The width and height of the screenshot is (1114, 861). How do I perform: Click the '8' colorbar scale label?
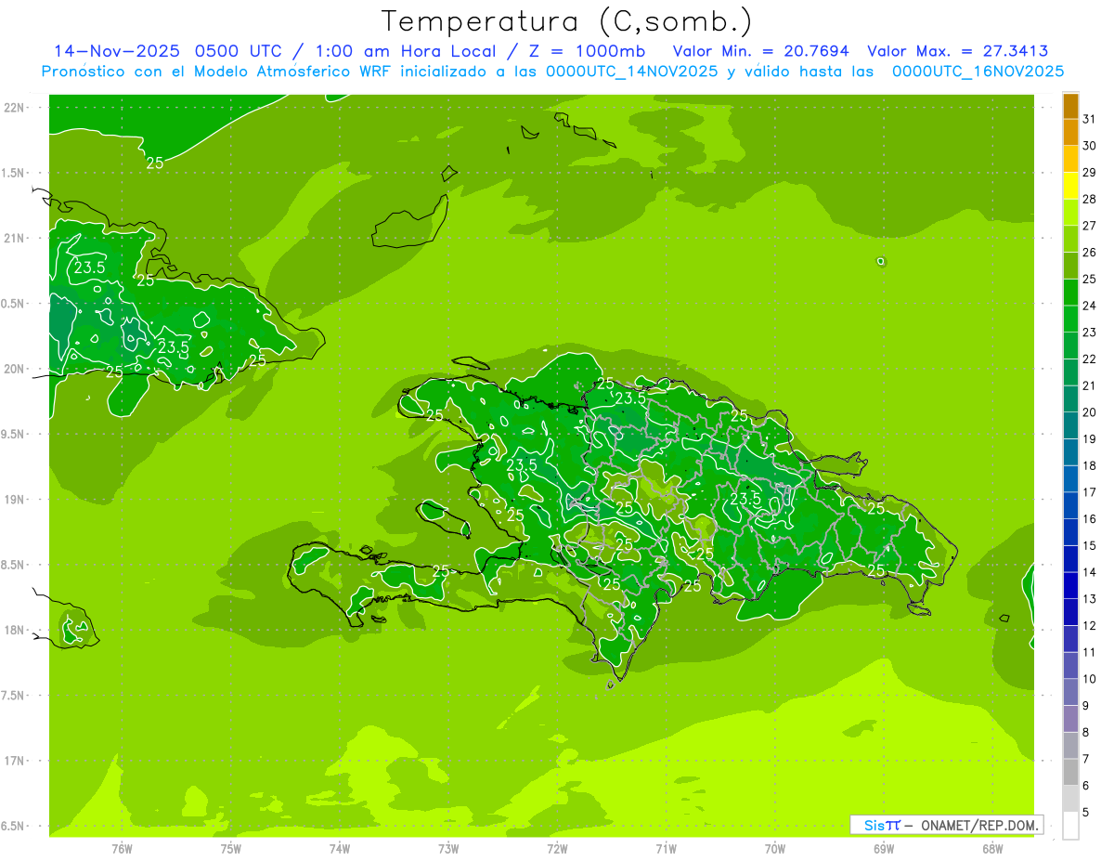1086,733
